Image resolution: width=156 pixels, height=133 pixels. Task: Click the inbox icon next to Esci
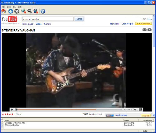(144, 19)
